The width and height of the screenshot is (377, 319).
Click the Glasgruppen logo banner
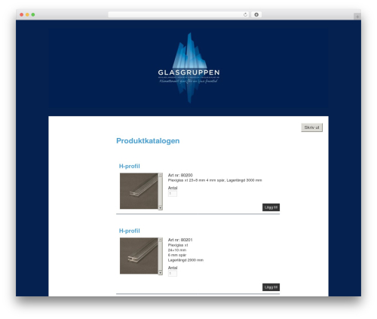click(188, 67)
